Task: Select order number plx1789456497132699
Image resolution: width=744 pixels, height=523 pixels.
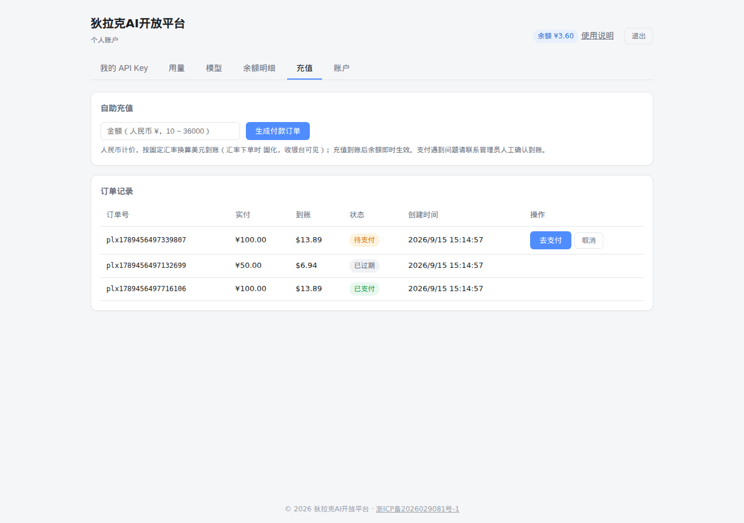Action: tap(146, 266)
